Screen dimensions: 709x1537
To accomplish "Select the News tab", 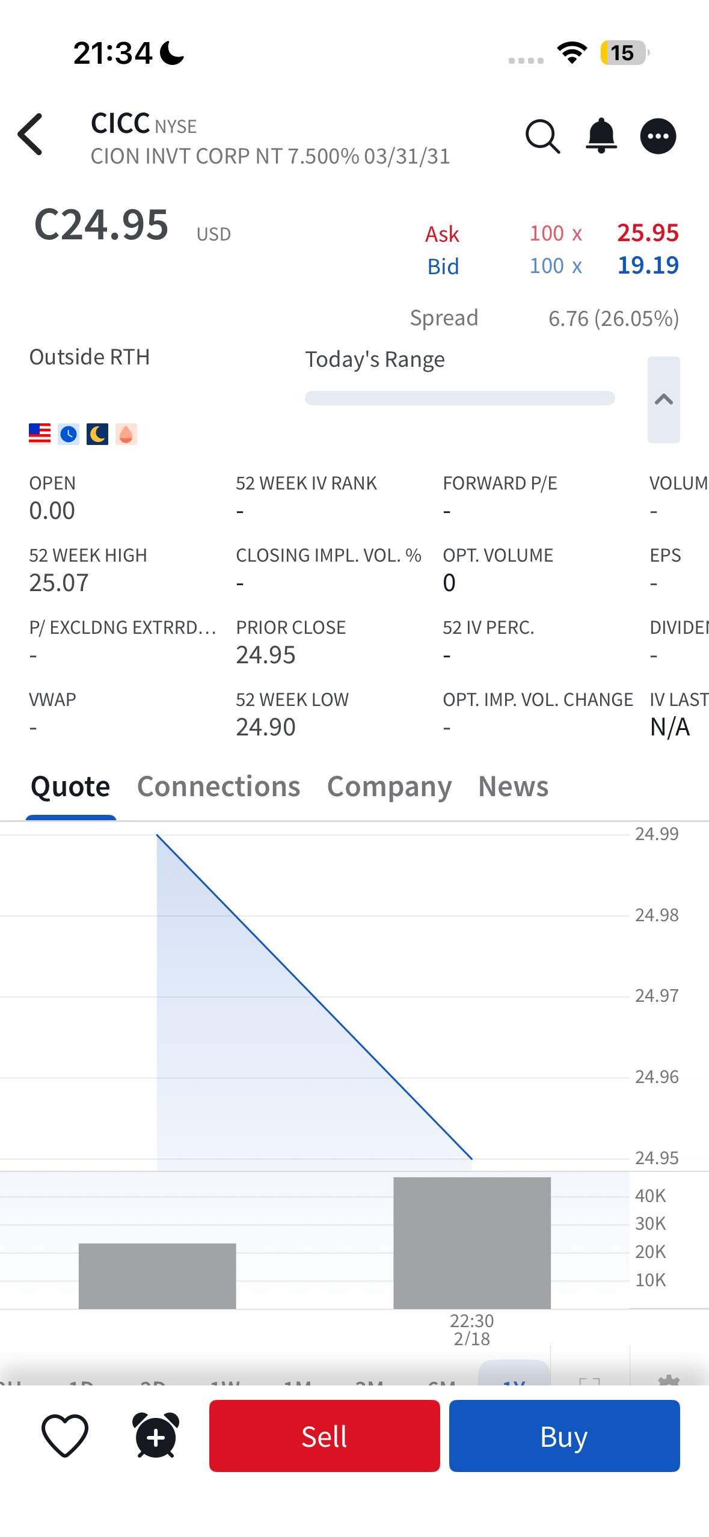I will pos(513,786).
